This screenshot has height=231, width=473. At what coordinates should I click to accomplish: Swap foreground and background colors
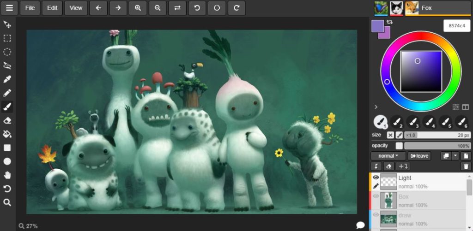389,22
